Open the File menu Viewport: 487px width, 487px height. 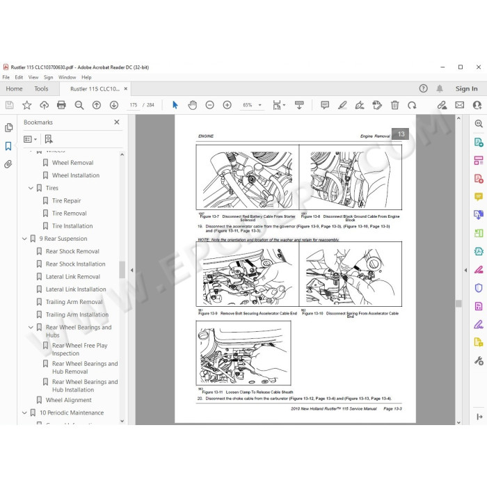pos(6,77)
